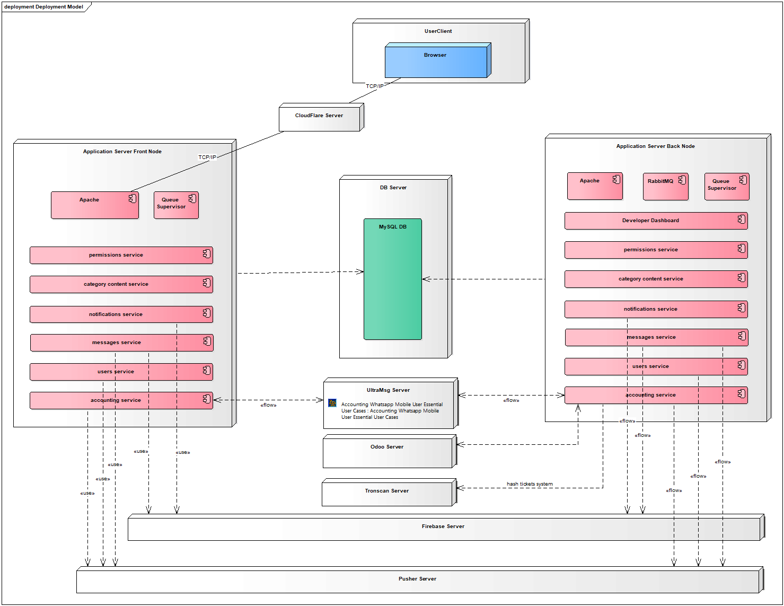Click the Front Node permissions service icon
784x606 pixels.
click(x=207, y=254)
